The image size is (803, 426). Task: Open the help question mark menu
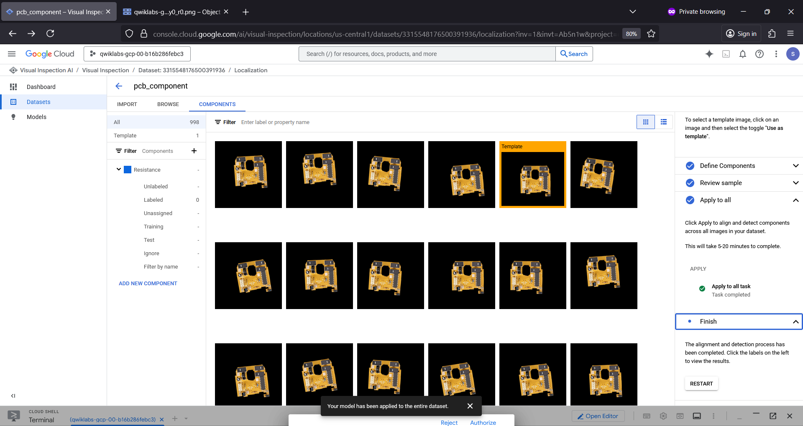[760, 54]
